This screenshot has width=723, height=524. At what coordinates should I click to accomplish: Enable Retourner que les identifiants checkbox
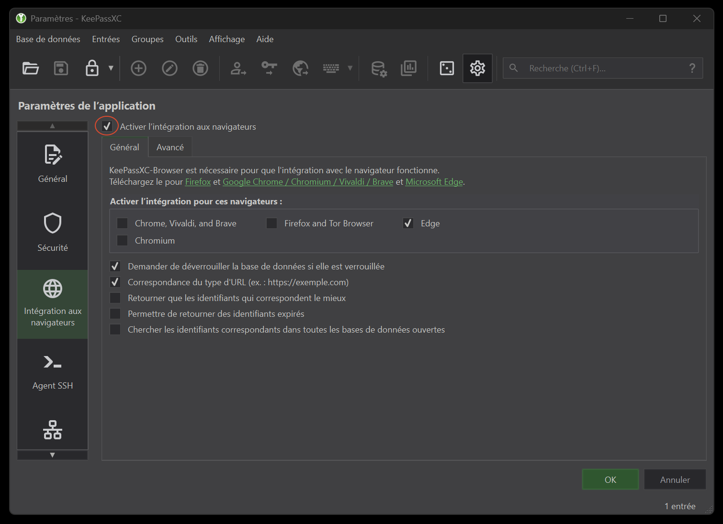115,298
